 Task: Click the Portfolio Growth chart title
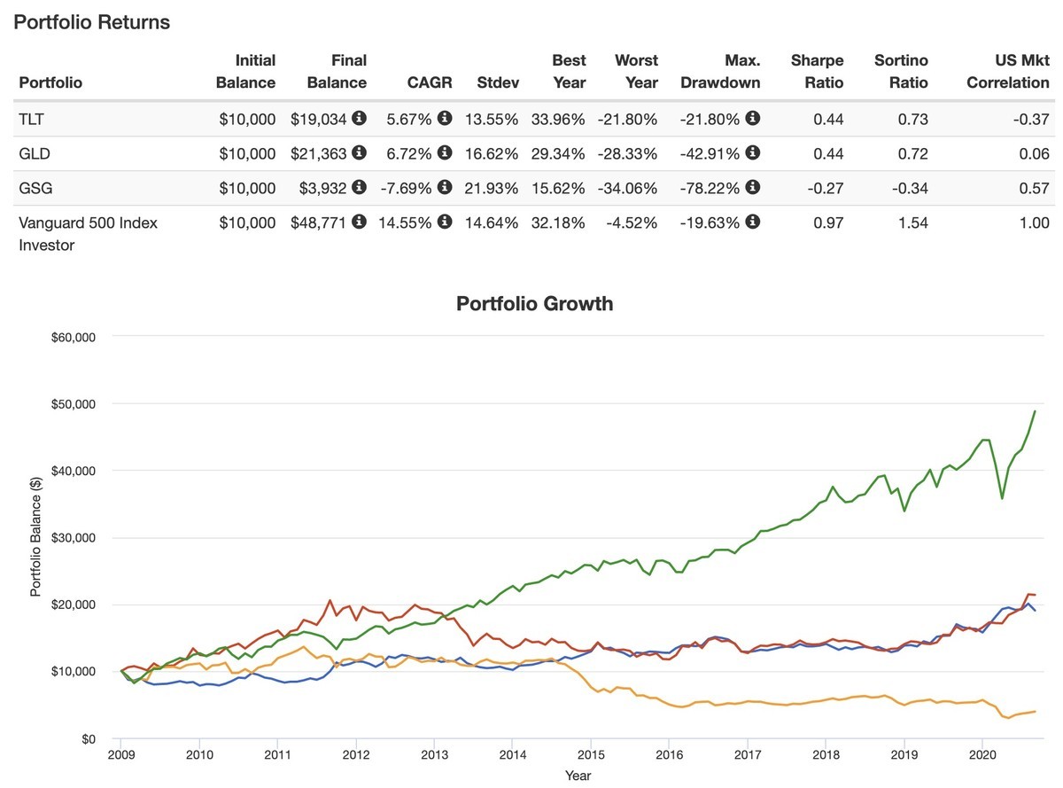pyautogui.click(x=534, y=304)
